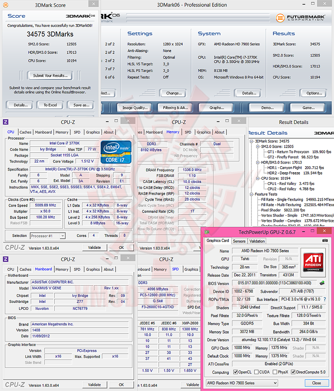Click the Bus Interface question mark in GPU-Z
This screenshot has height=391, width=334.
[325, 299]
